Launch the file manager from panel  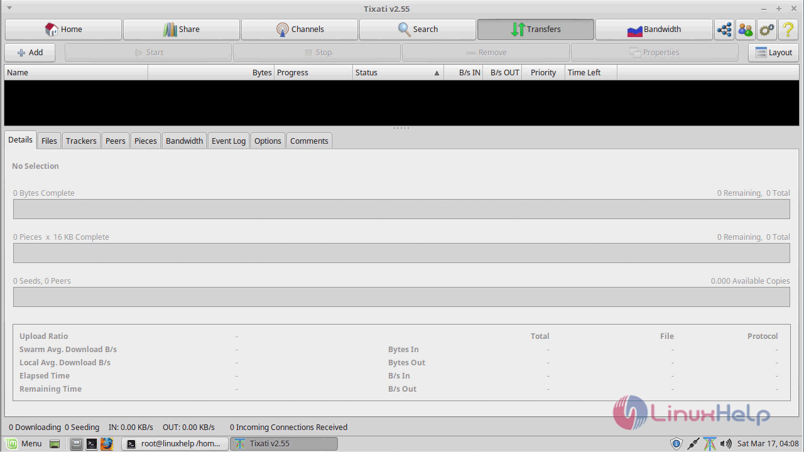[76, 444]
